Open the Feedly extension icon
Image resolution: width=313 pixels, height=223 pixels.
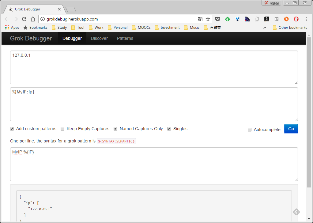(228, 19)
